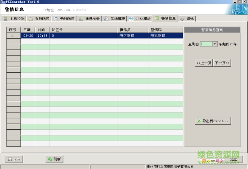Select the 防区号 cell showing 0
This screenshot has width=248, height=169.
83,36
